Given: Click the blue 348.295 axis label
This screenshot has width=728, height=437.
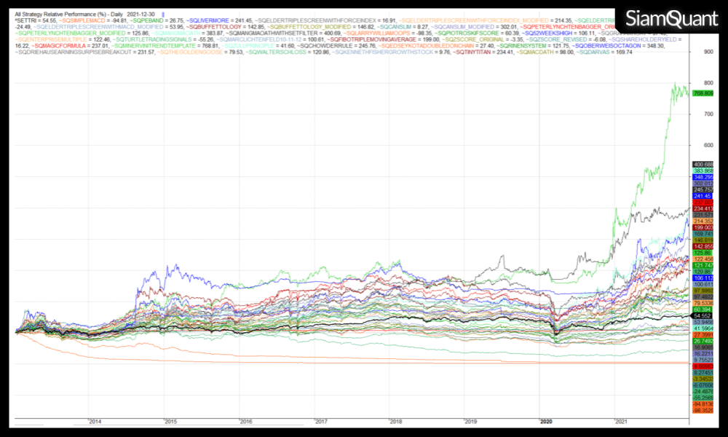Looking at the screenshot, I should point(703,177).
